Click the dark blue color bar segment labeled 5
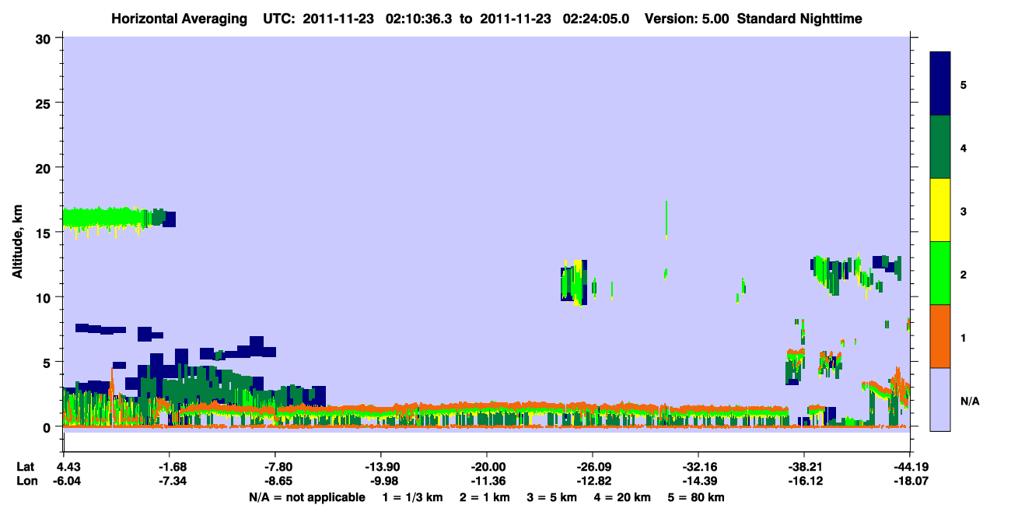 940,84
